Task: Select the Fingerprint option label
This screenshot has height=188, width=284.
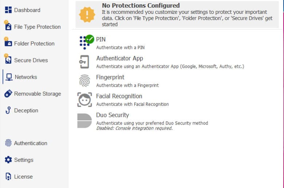Action: point(110,77)
